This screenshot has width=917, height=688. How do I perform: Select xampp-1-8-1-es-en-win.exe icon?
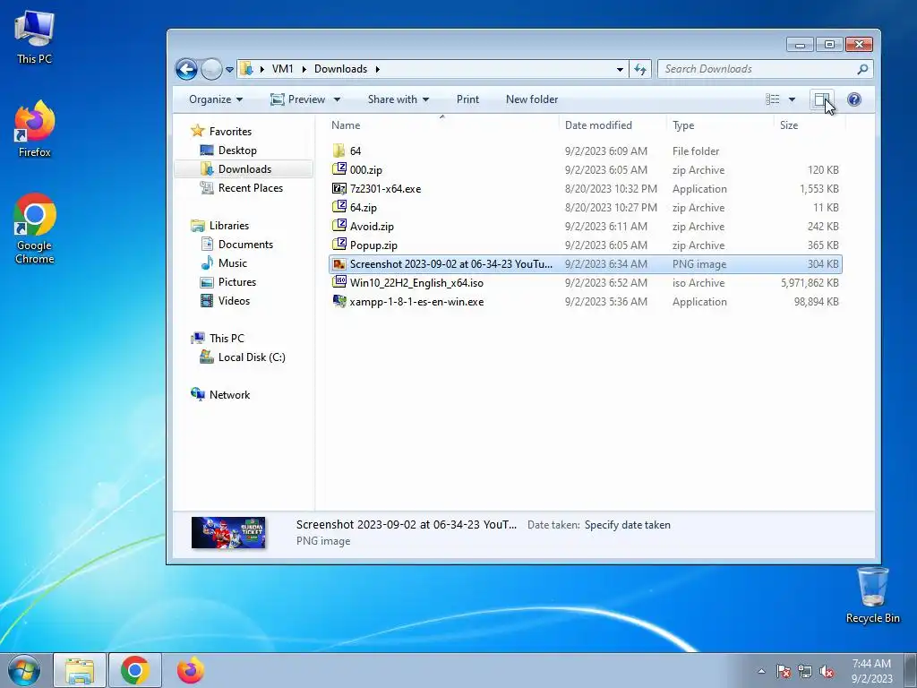(x=339, y=301)
